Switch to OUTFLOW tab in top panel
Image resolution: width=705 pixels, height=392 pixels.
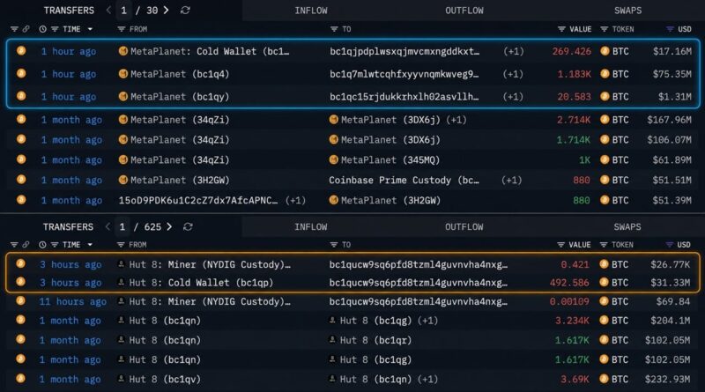tap(464, 11)
